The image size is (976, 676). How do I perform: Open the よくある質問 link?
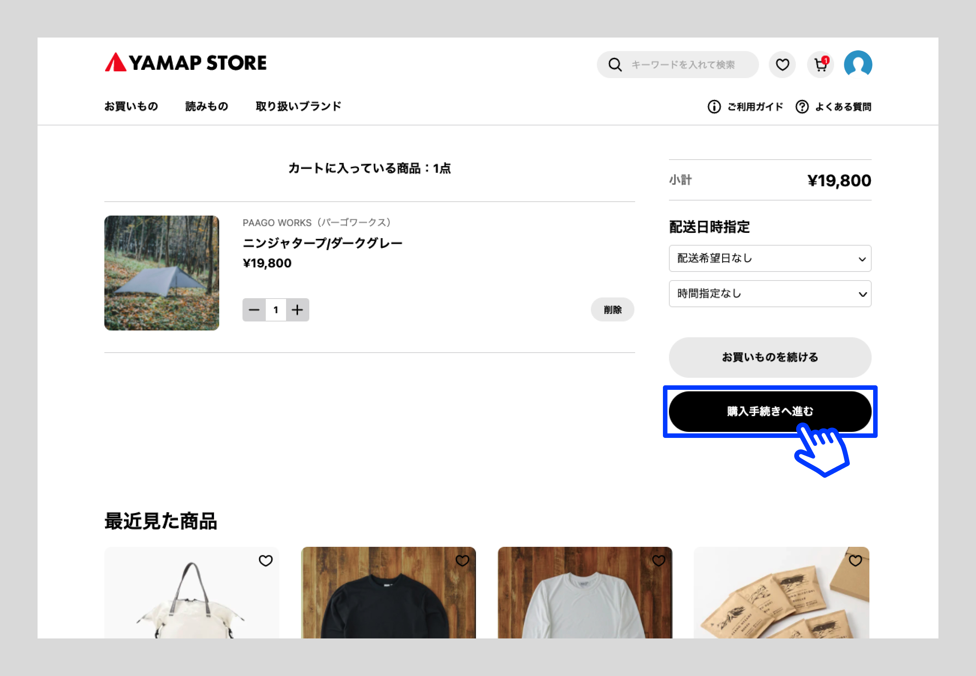point(833,107)
